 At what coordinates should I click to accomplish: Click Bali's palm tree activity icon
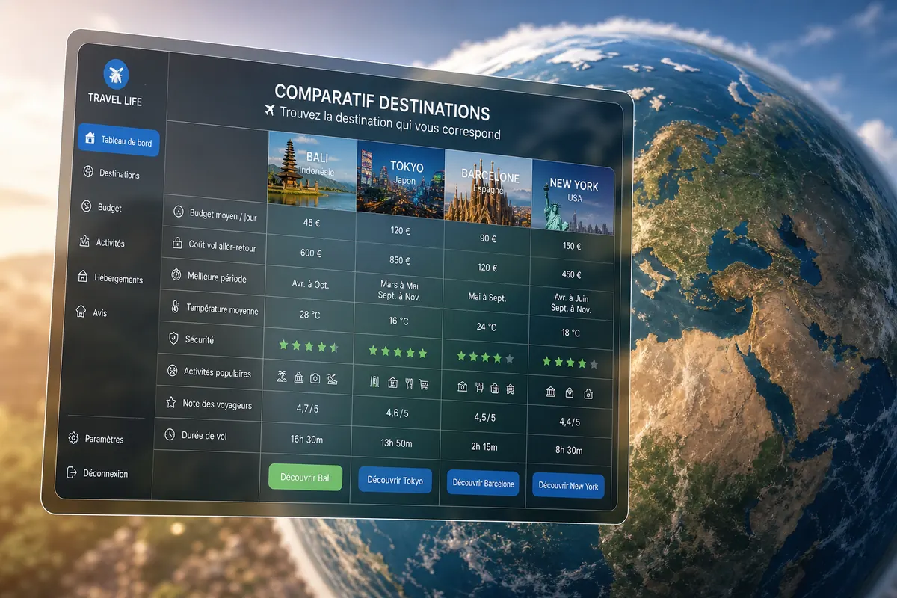click(x=282, y=377)
